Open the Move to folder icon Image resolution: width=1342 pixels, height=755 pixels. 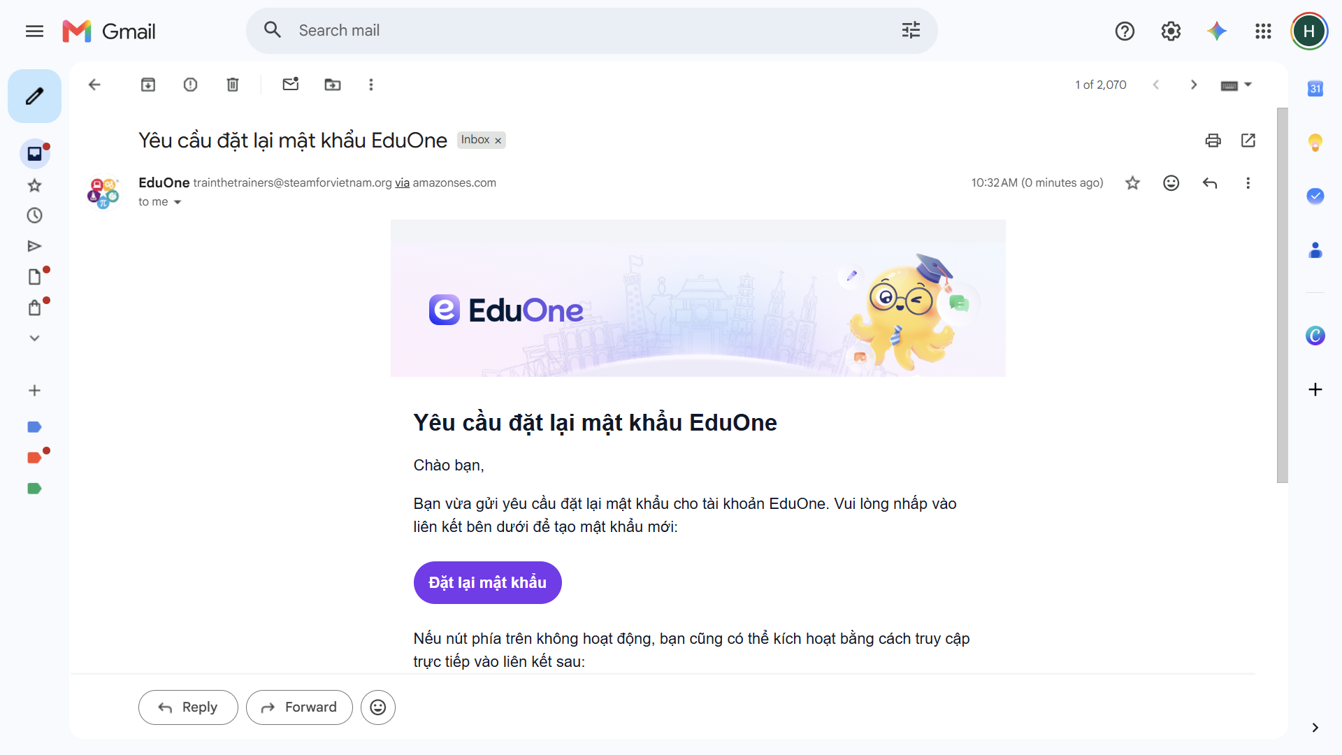pyautogui.click(x=333, y=85)
